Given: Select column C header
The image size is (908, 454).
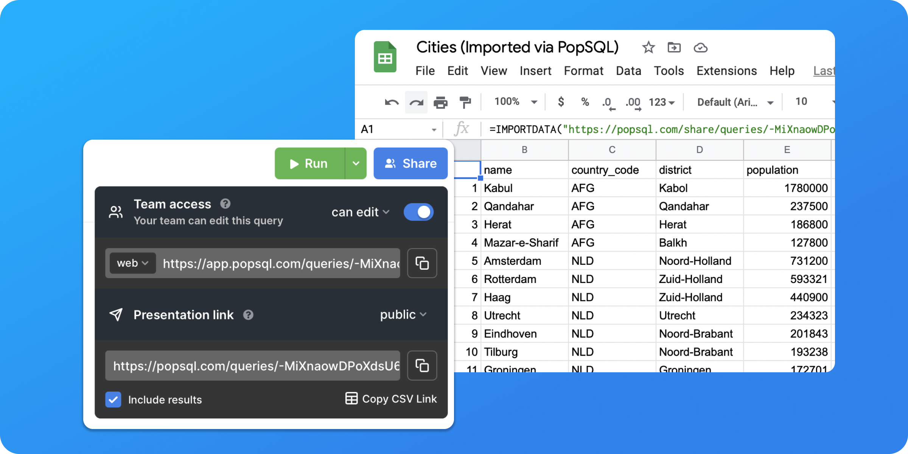Looking at the screenshot, I should point(612,150).
